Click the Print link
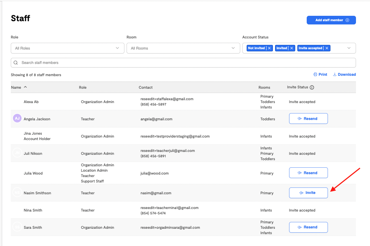The width and height of the screenshot is (370, 246). (320, 74)
